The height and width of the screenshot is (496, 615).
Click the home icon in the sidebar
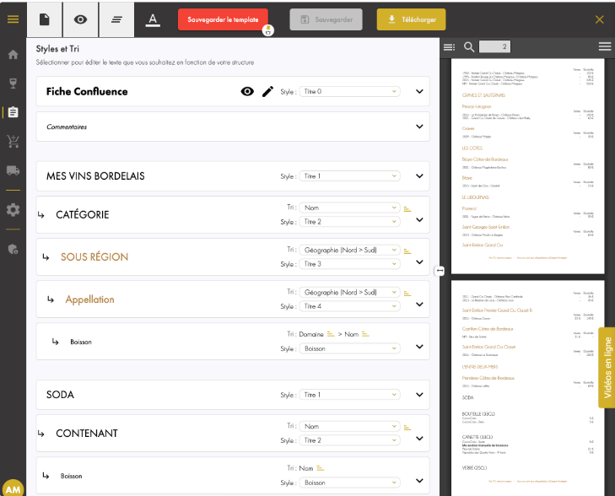(13, 55)
